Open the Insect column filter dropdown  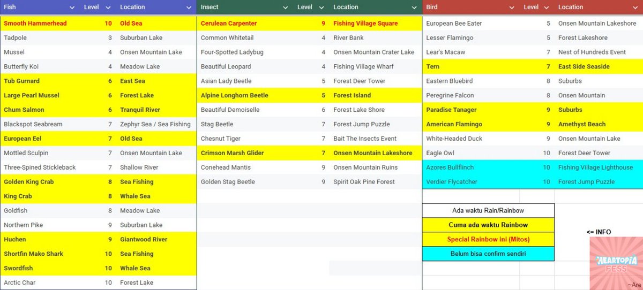(x=285, y=7)
